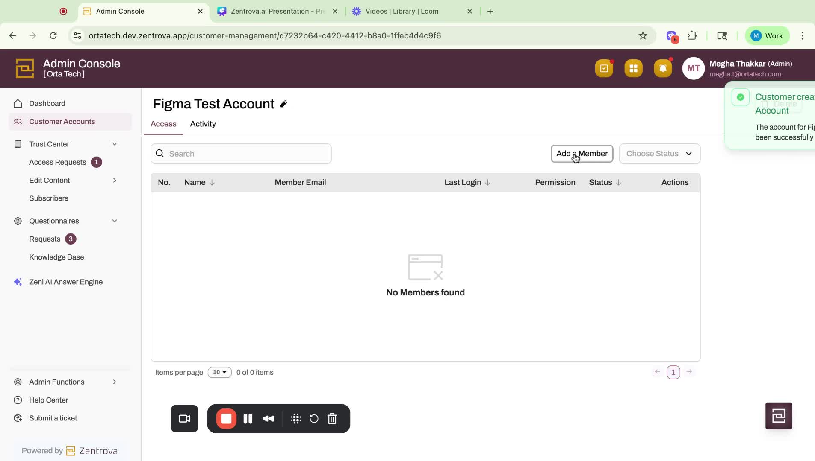
Task: Switch to the Activity tab
Action: [x=203, y=124]
